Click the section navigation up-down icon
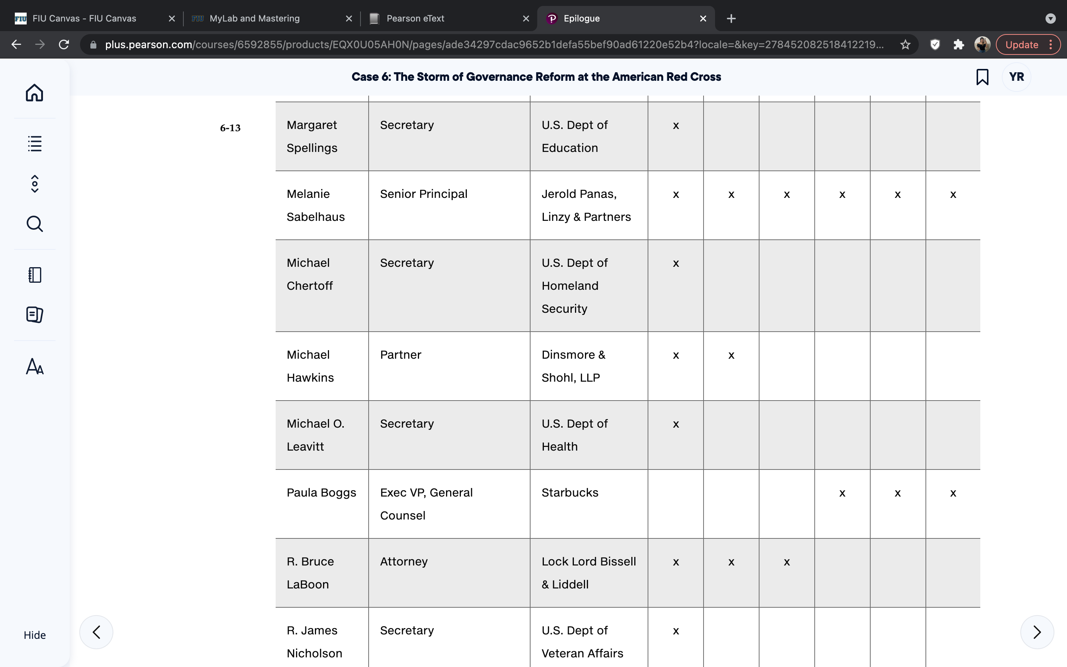 (34, 183)
